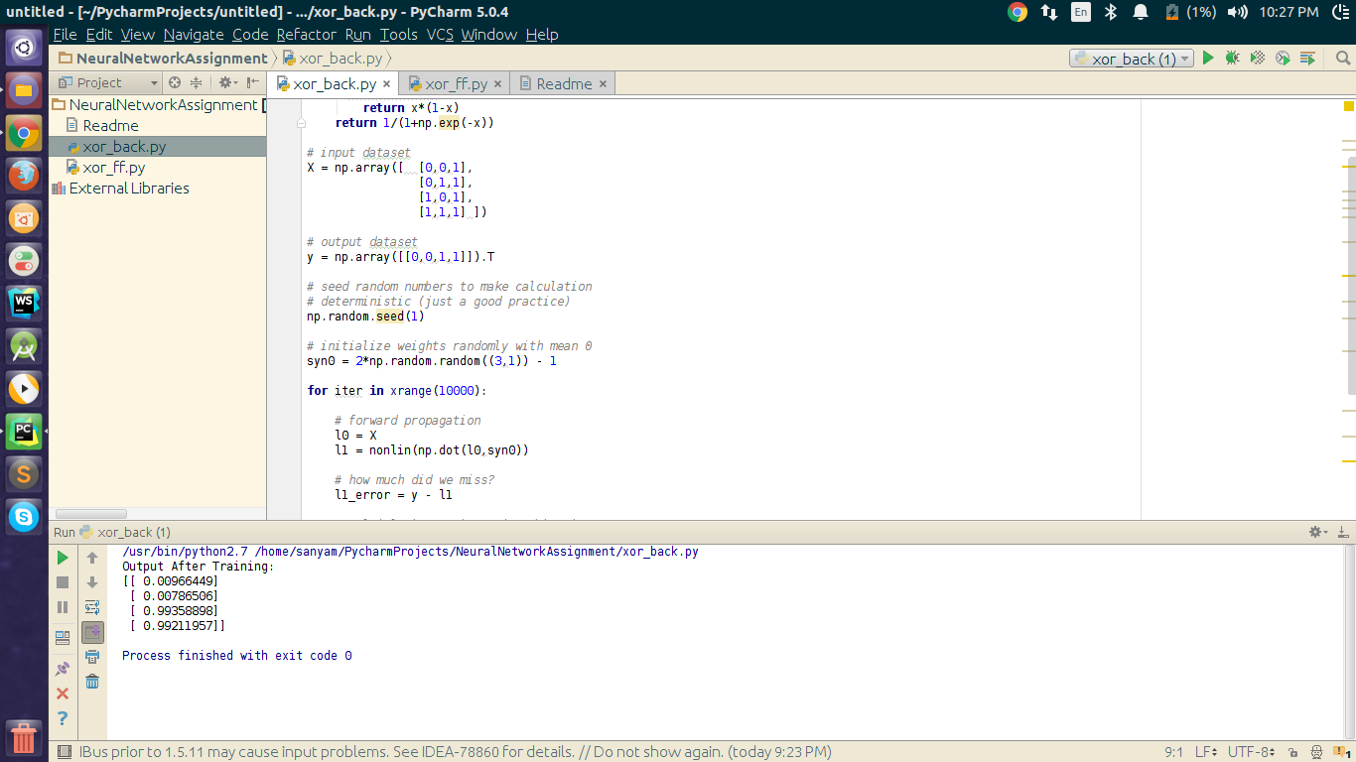Viewport: 1356px width, 762px height.
Task: Open the PyCharm icon in the launcher
Action: coord(24,432)
